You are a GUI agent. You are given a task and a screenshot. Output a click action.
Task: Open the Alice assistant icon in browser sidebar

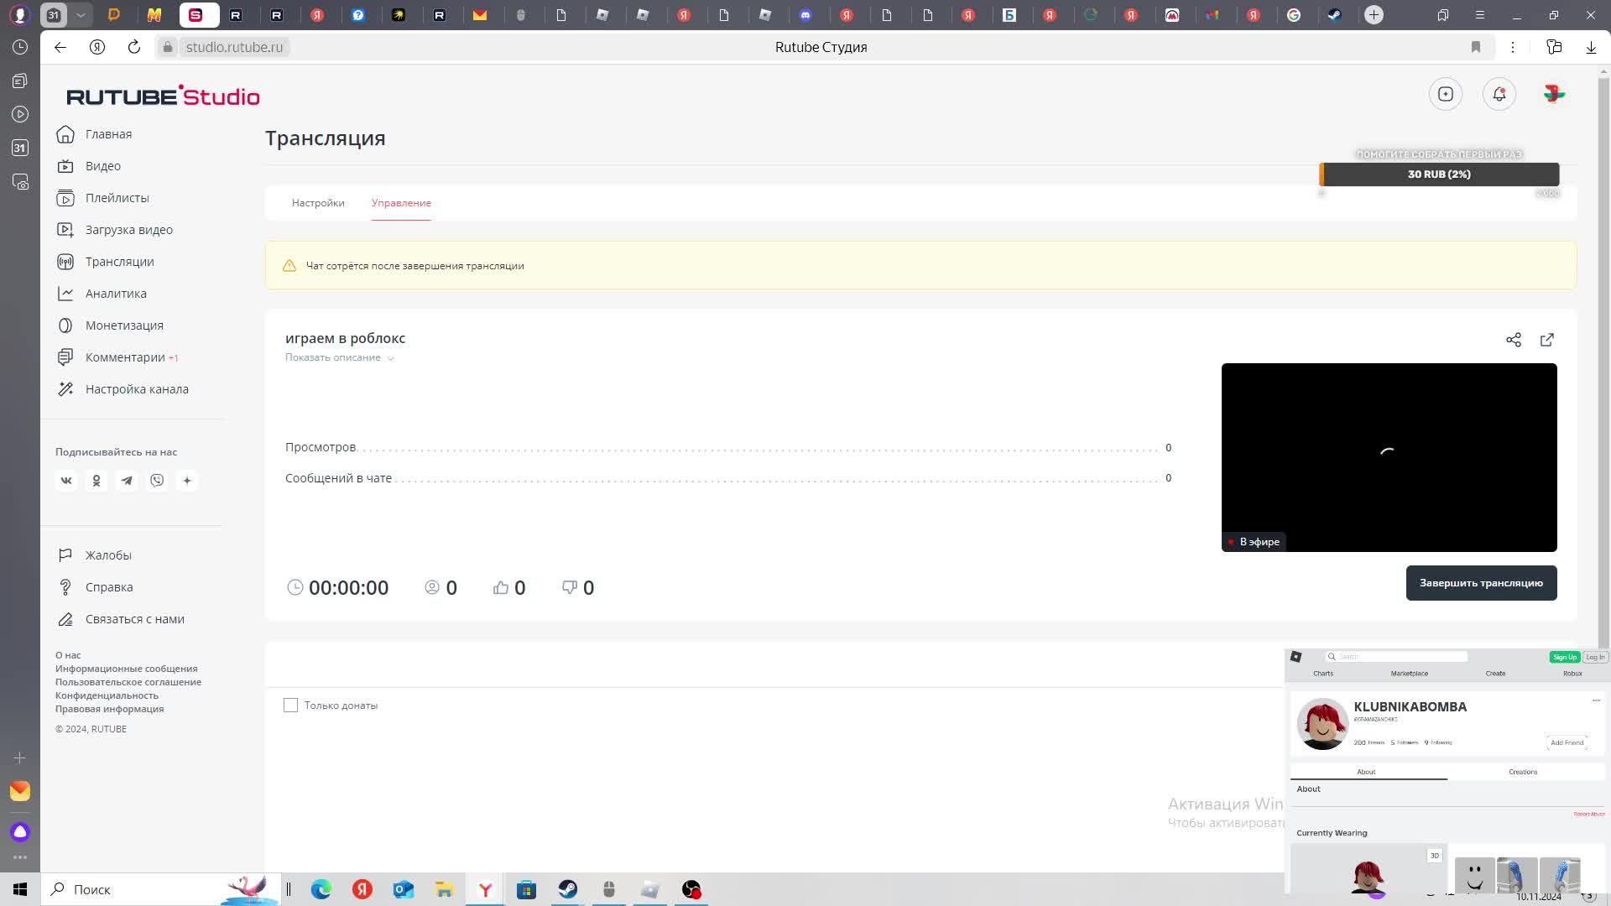tap(20, 832)
